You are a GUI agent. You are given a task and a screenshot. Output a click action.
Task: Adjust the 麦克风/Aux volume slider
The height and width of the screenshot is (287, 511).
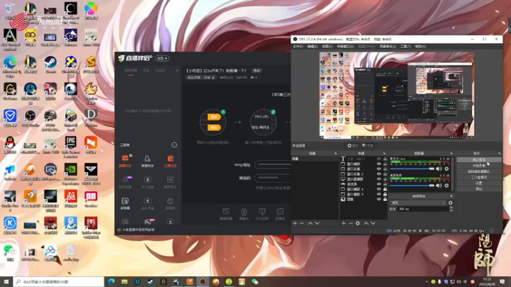point(412,168)
